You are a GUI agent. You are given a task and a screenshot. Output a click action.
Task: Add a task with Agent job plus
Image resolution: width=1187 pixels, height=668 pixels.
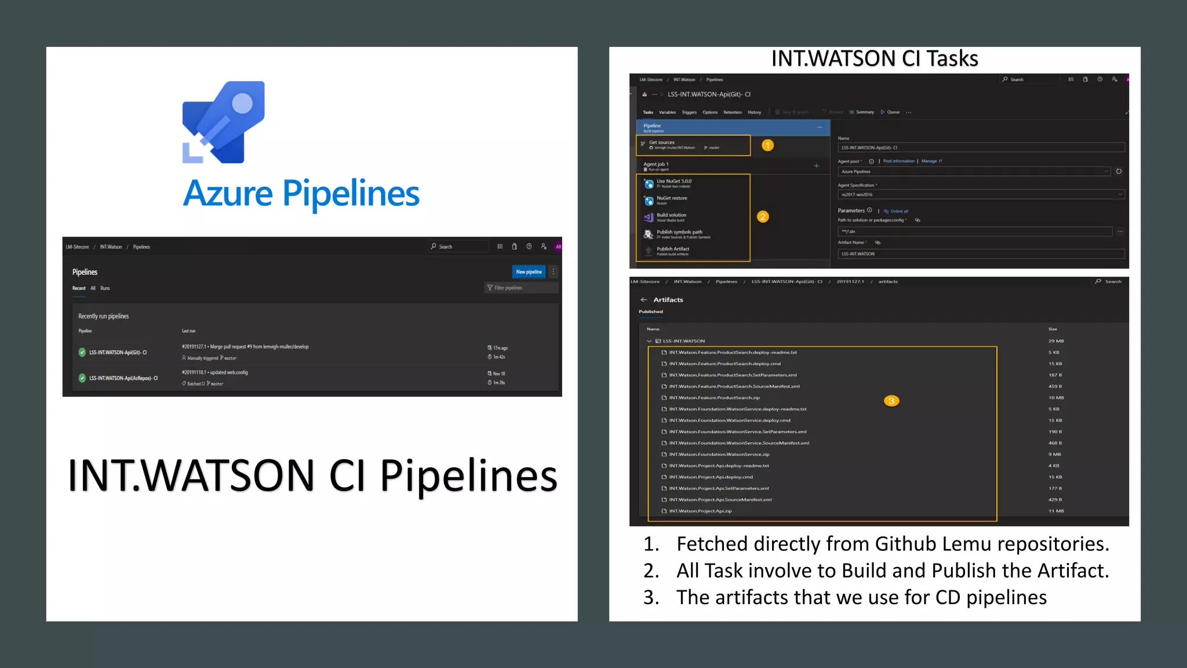click(x=817, y=166)
